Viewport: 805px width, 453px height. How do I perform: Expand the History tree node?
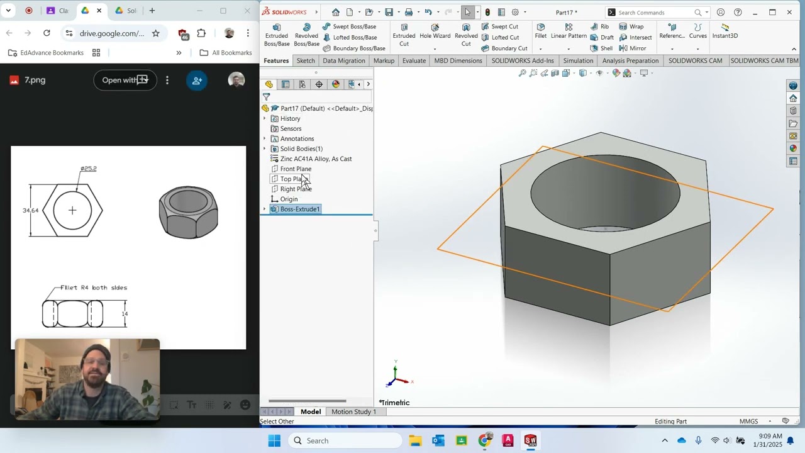click(x=264, y=118)
